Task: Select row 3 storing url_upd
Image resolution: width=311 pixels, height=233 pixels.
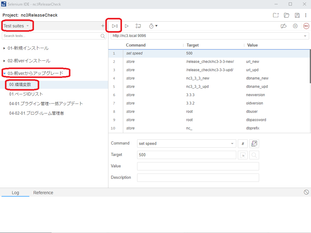Action: click(x=209, y=70)
